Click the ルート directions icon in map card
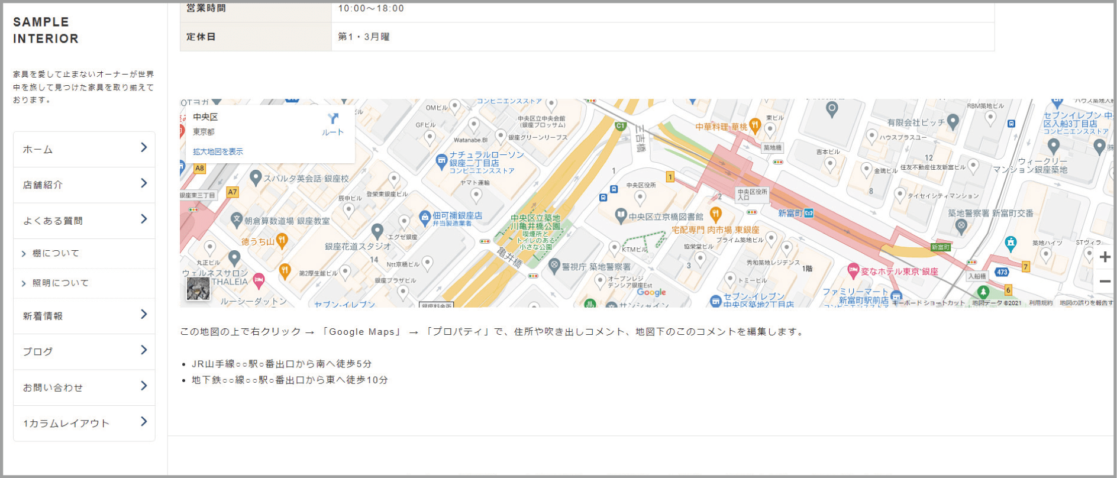This screenshot has width=1117, height=478. pyautogui.click(x=333, y=119)
